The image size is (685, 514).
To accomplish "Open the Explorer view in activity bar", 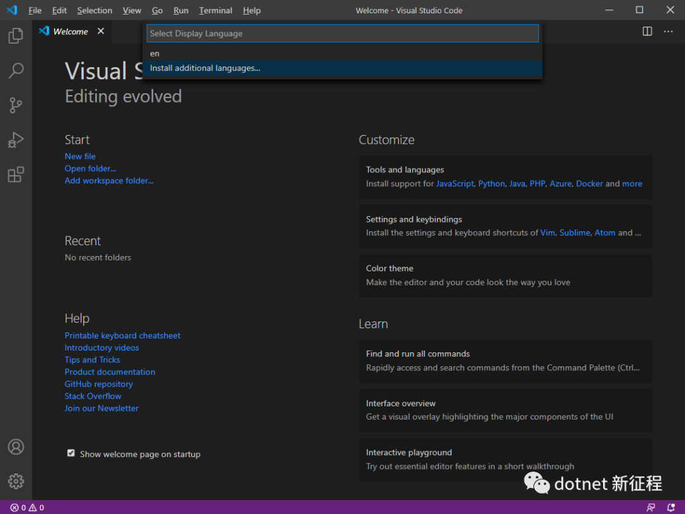I will (x=16, y=35).
